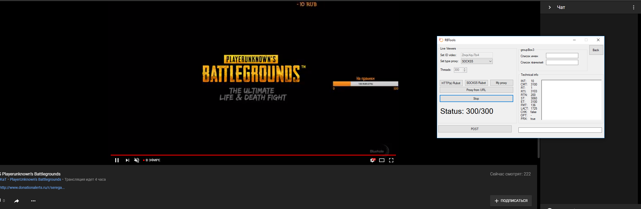Image resolution: width=641 pixels, height=209 pixels.
Task: Click the HTTP(s) Rubot button
Action: (451, 83)
